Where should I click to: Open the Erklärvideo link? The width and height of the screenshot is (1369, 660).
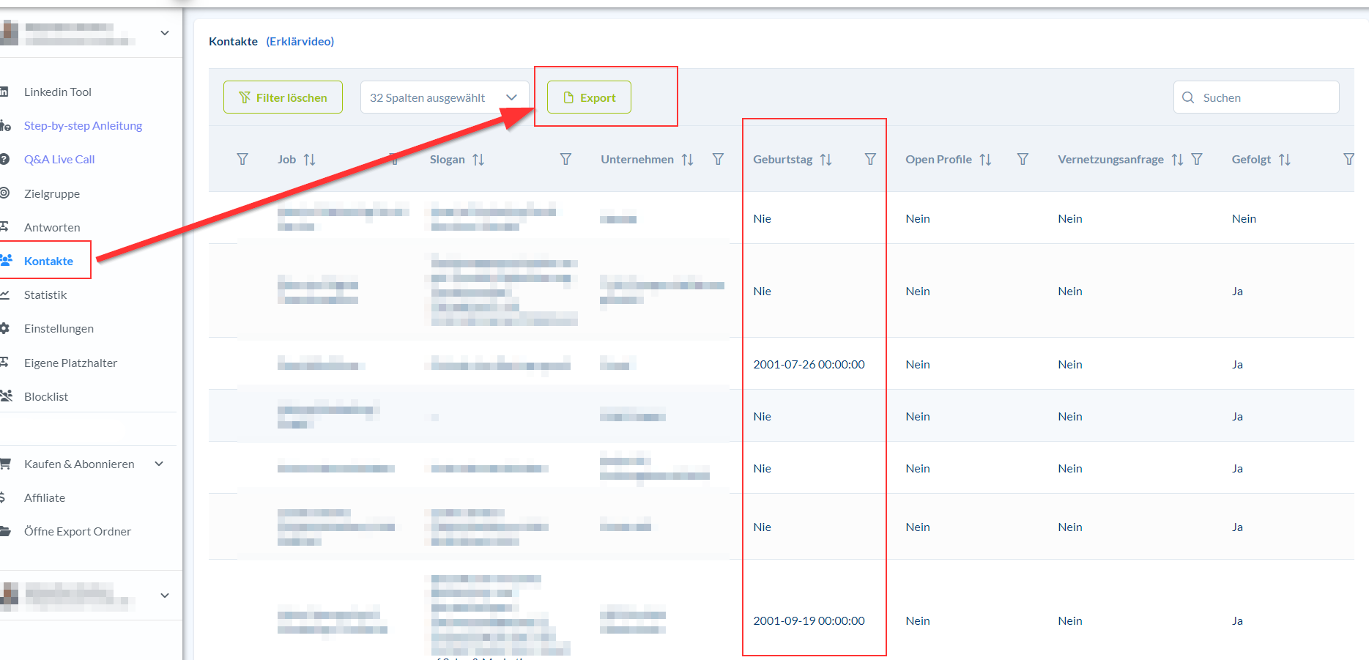coord(300,41)
